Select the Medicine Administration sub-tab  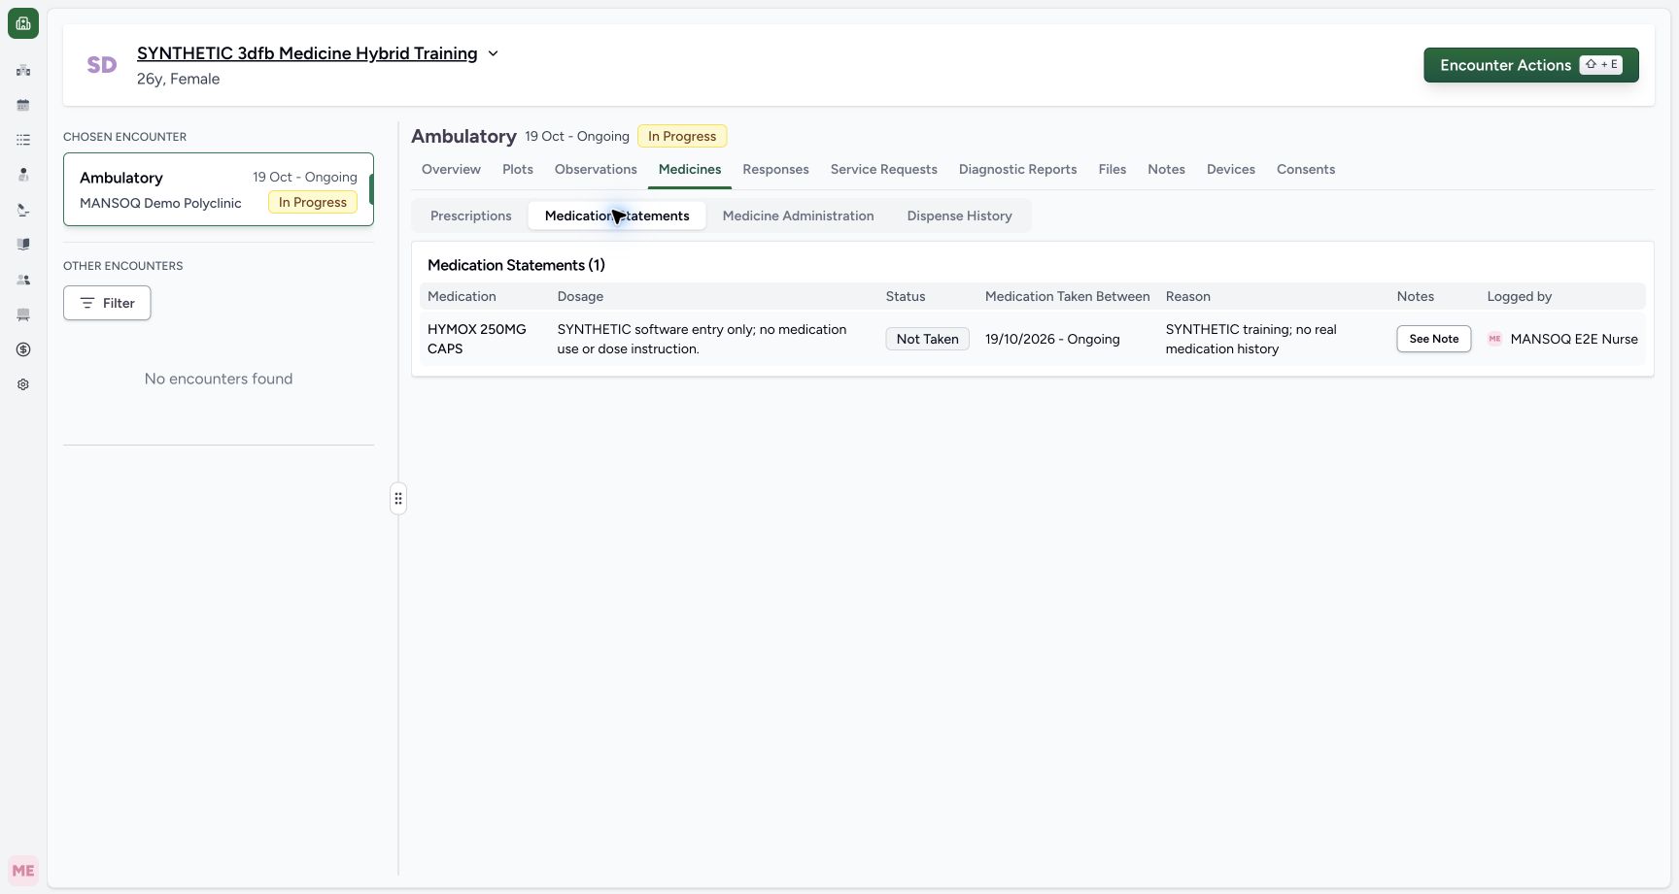point(799,215)
